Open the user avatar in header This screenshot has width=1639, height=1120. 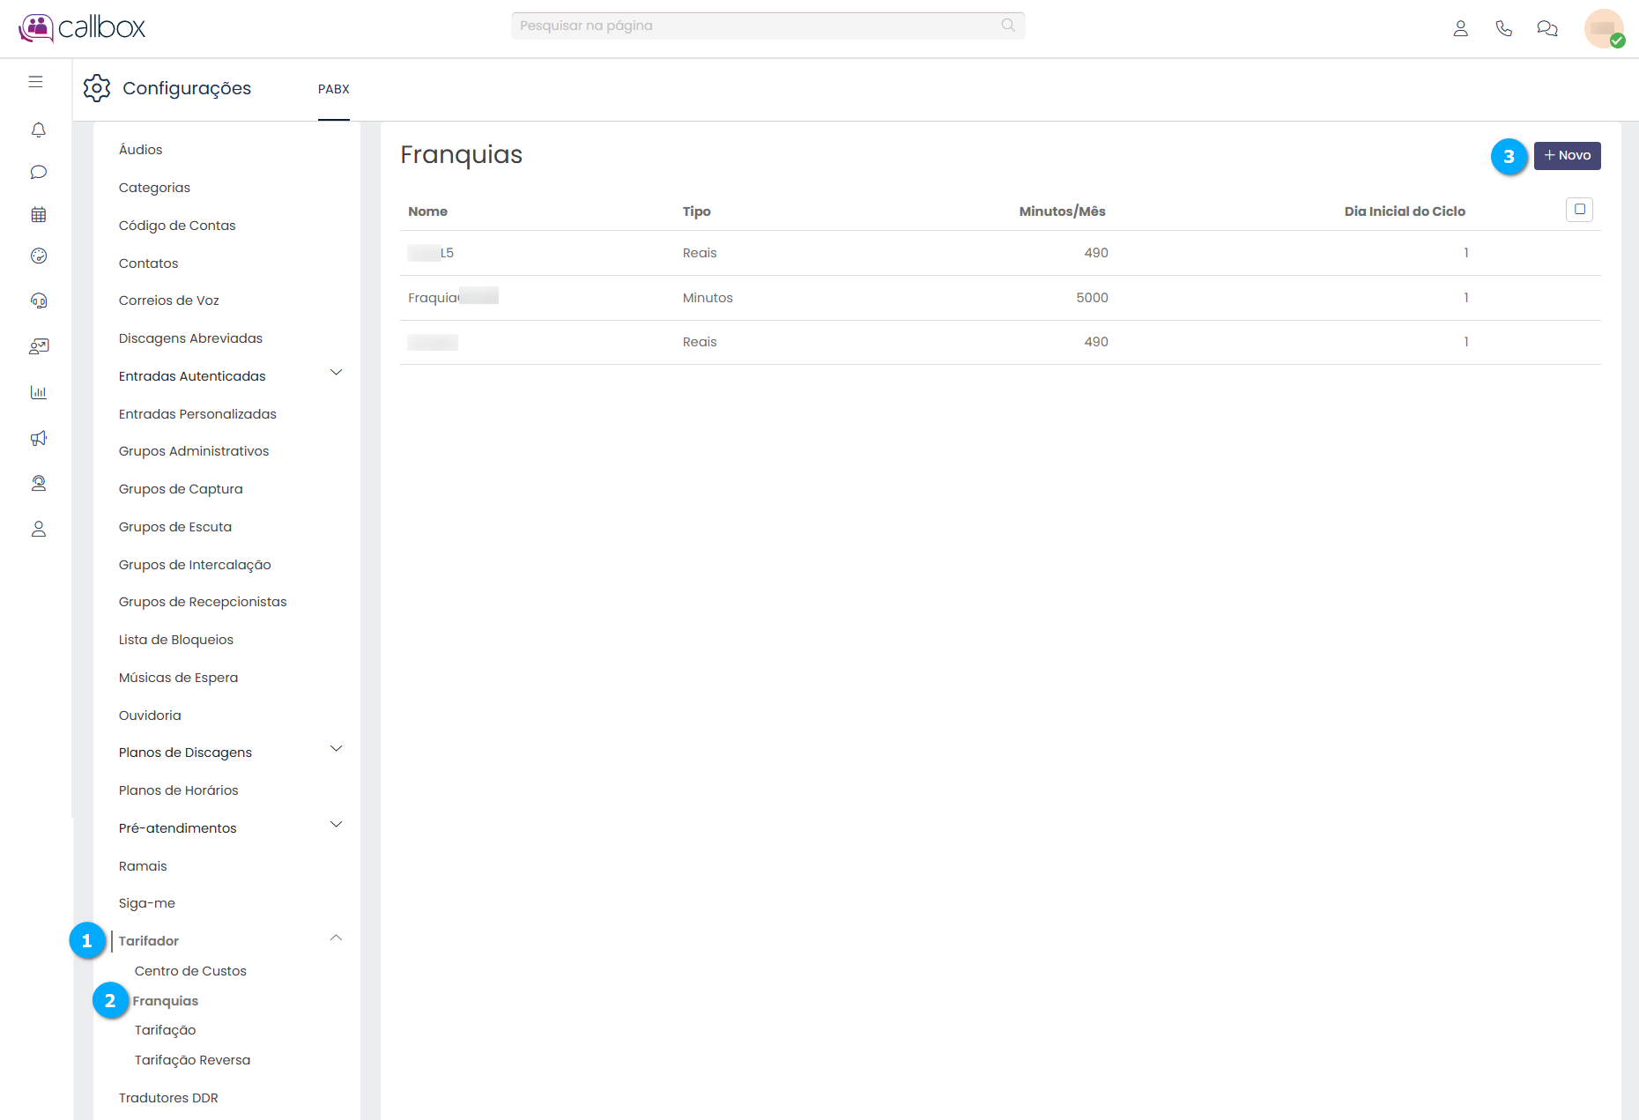pos(1603,28)
